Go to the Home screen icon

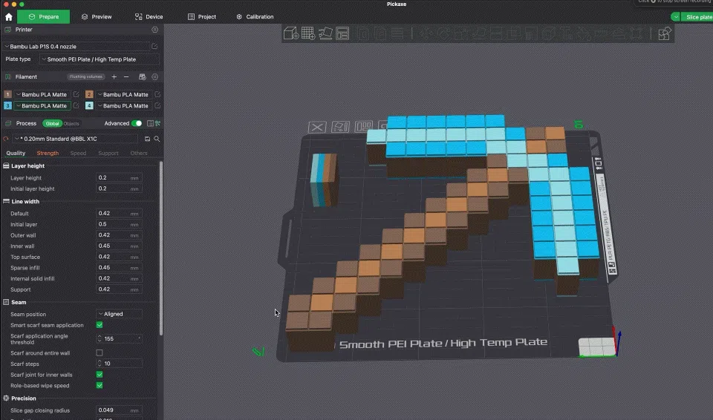(9, 17)
